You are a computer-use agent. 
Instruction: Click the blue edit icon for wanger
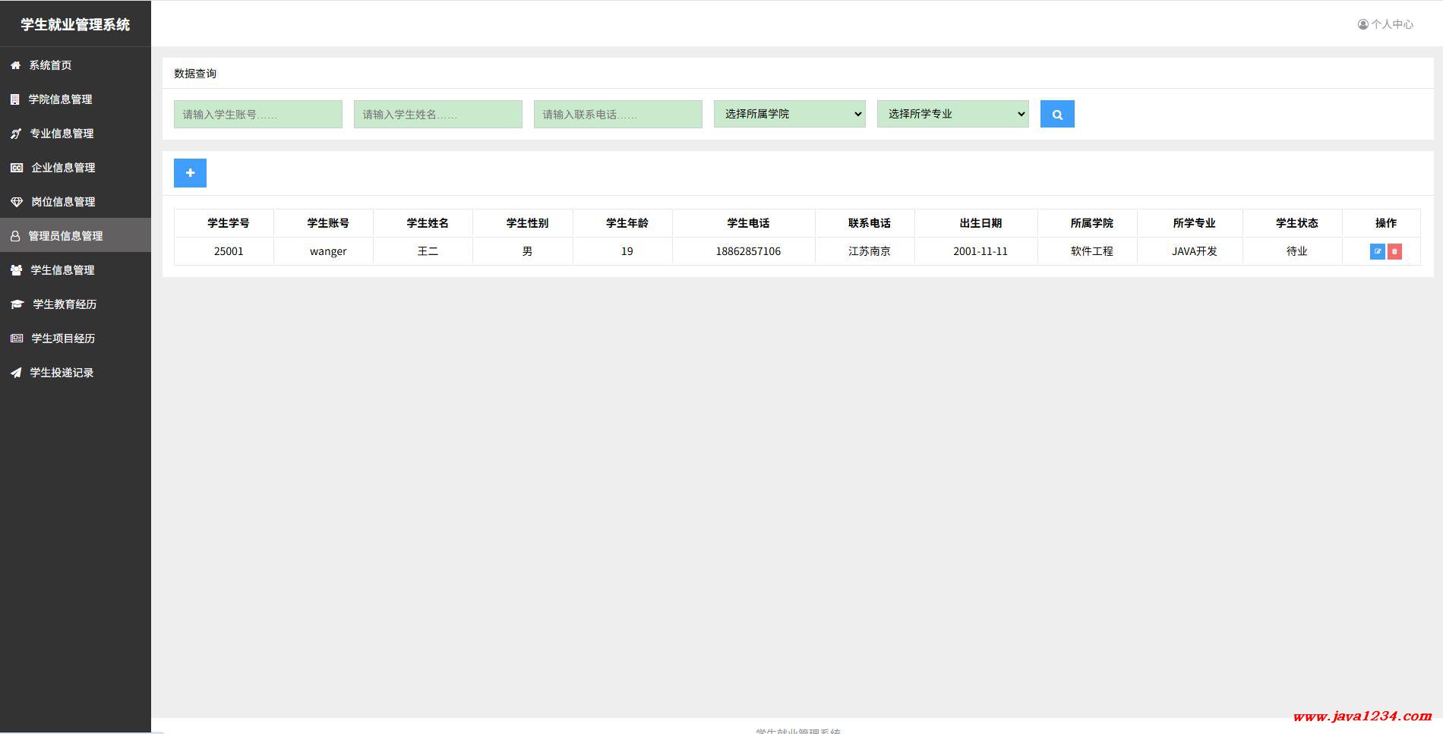tap(1377, 251)
